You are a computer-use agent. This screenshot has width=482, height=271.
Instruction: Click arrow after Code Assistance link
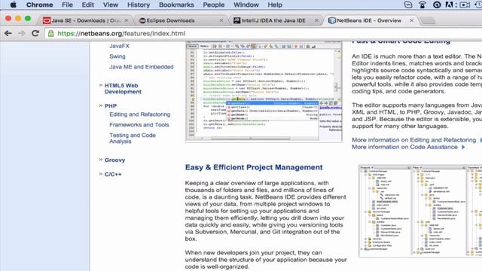pos(463,148)
